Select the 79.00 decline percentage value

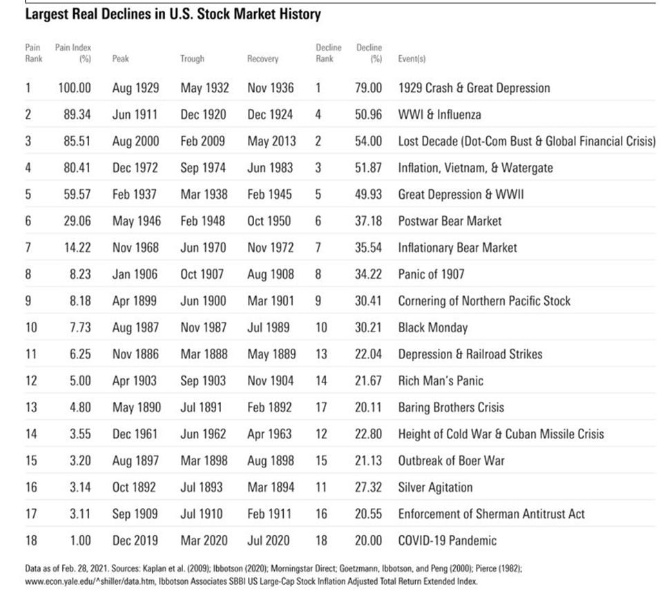click(368, 88)
